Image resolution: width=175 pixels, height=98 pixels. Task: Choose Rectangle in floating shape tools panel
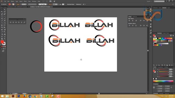[10, 22]
